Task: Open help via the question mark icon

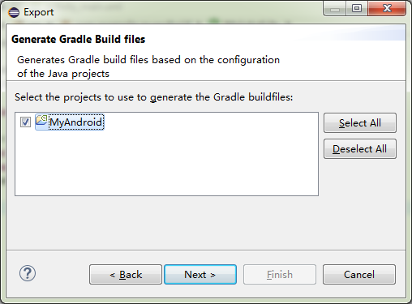Action: coord(28,273)
